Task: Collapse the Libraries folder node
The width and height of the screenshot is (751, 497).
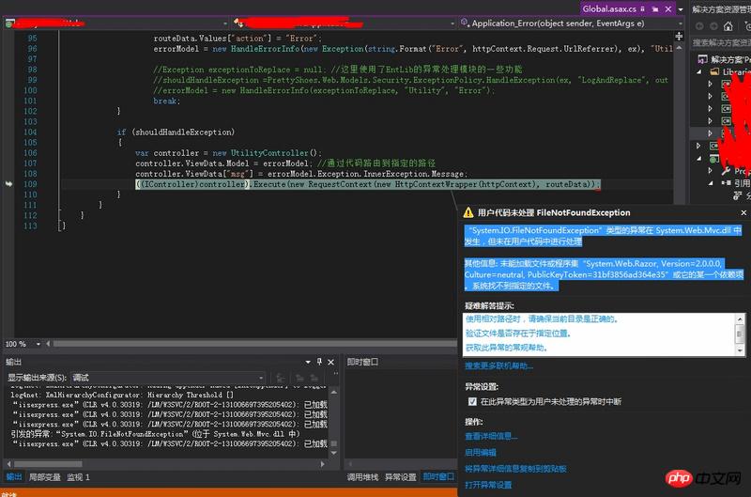Action: (699, 72)
